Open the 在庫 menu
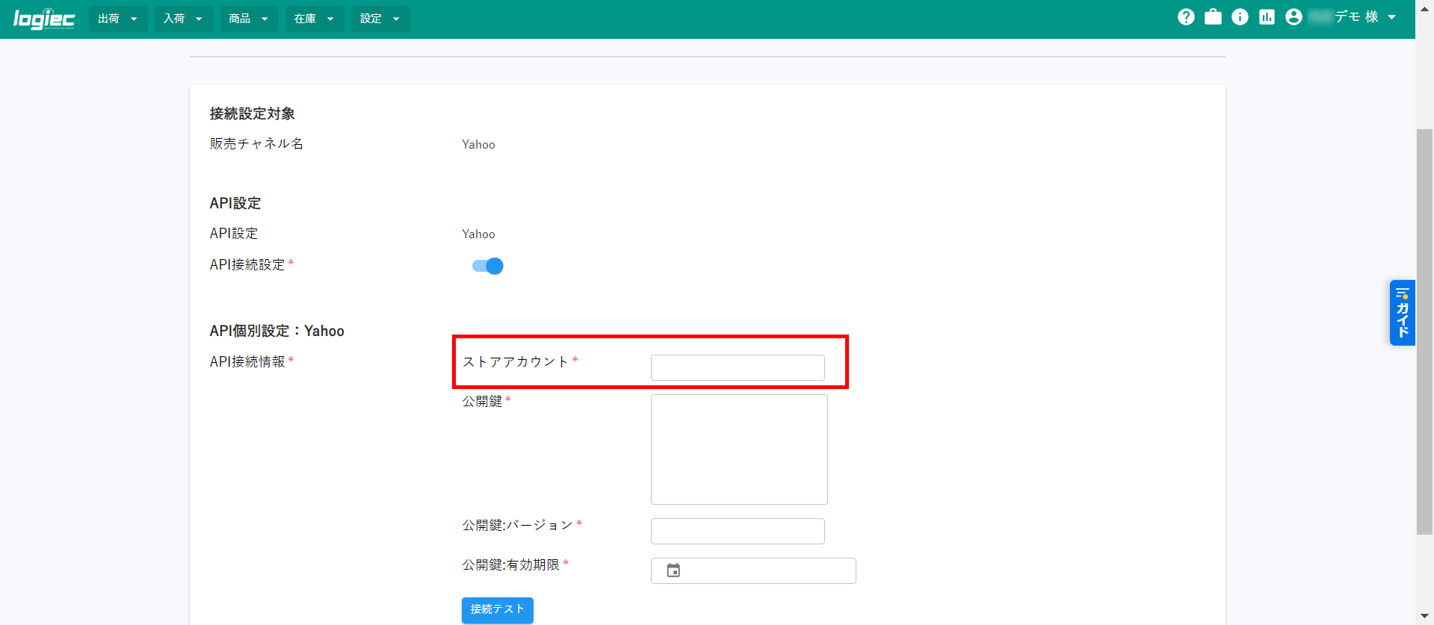 314,19
